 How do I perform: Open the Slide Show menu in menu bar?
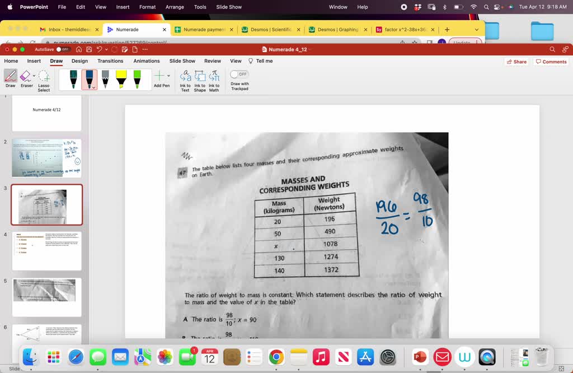(x=229, y=7)
